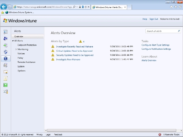The height and width of the screenshot is (137, 183).
Task: Click the alert count number 4
Action: click(84, 41)
